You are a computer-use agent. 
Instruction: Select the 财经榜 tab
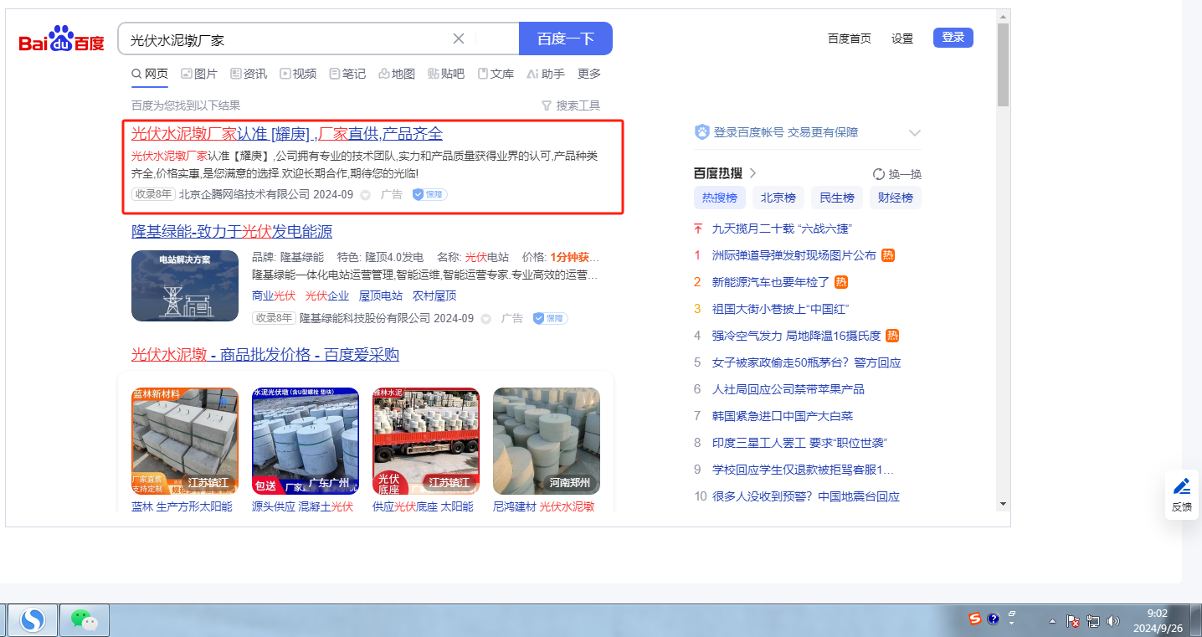[896, 198]
